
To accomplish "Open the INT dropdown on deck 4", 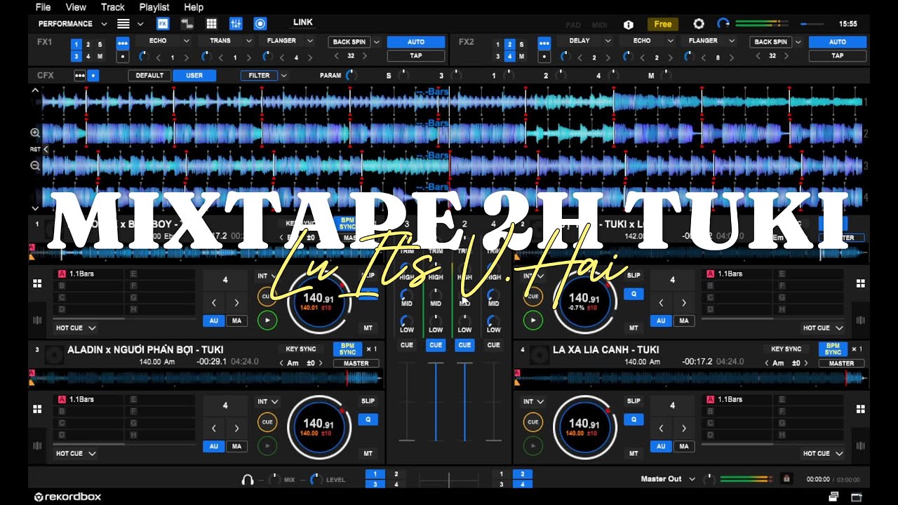I will pyautogui.click(x=534, y=401).
